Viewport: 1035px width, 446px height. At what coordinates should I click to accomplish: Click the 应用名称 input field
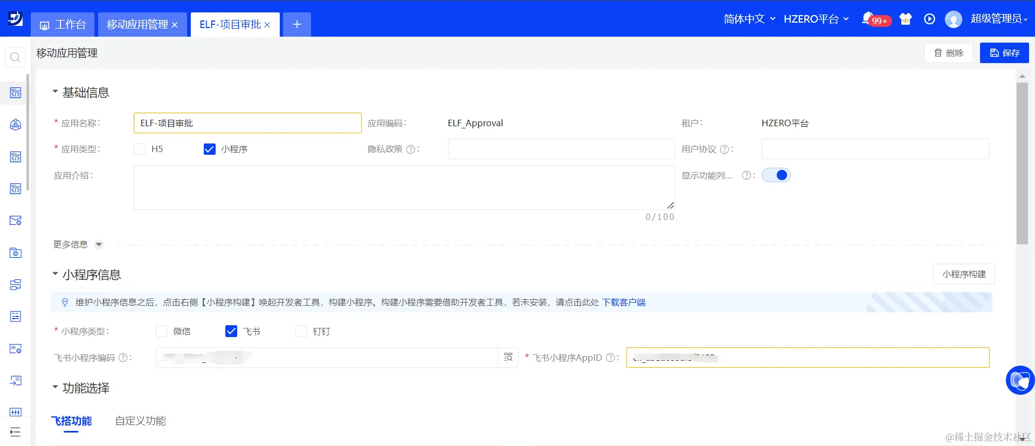point(247,123)
